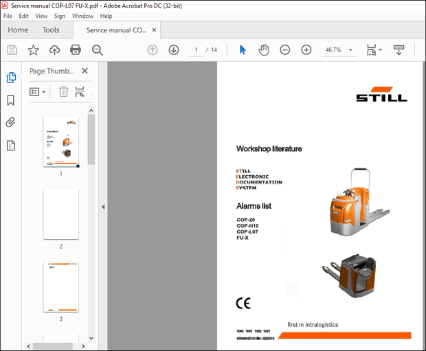Click the Home tab button

[18, 30]
